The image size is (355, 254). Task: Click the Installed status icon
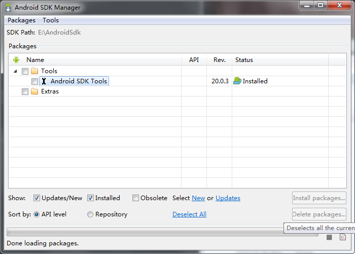(237, 81)
